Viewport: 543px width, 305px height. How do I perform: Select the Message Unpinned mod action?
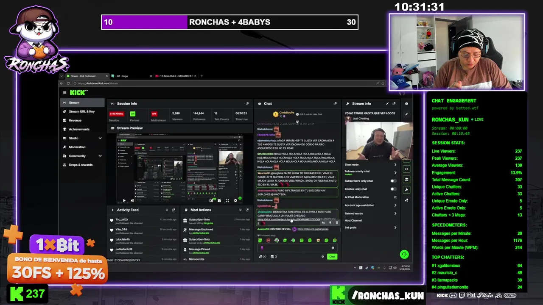pos(216,231)
